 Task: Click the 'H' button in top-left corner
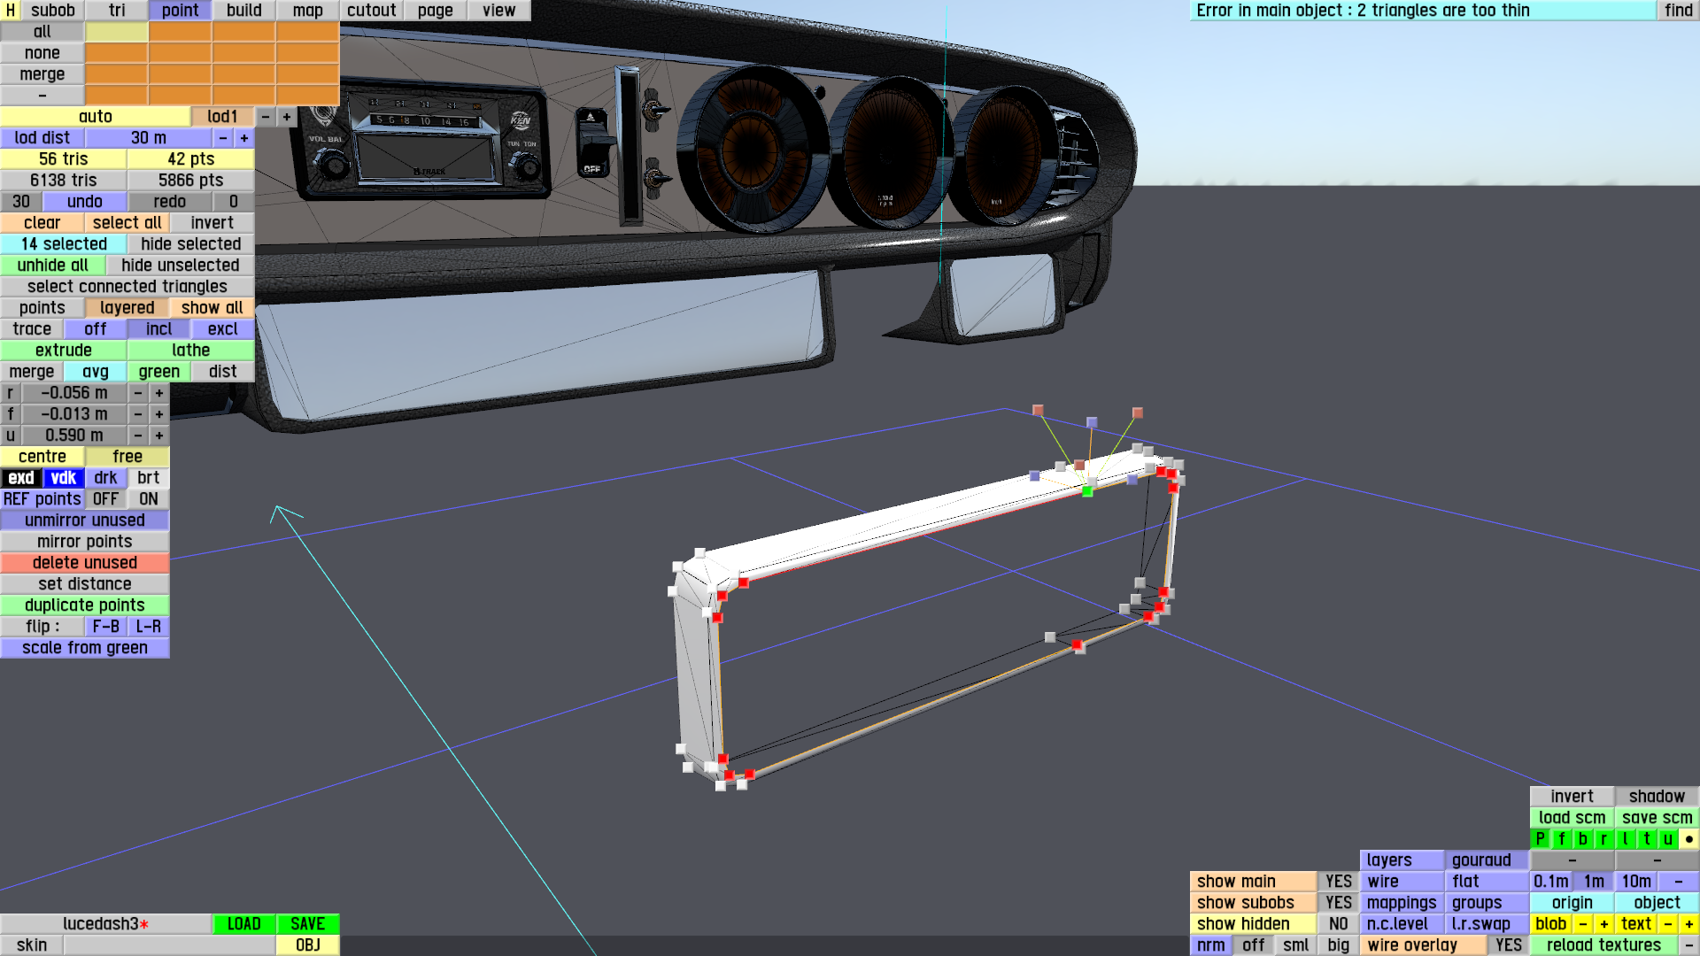click(x=10, y=11)
